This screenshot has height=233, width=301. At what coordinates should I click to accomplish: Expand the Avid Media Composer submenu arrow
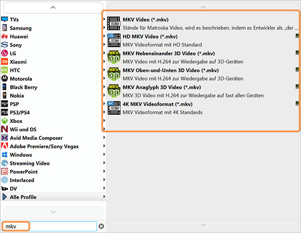point(104,137)
